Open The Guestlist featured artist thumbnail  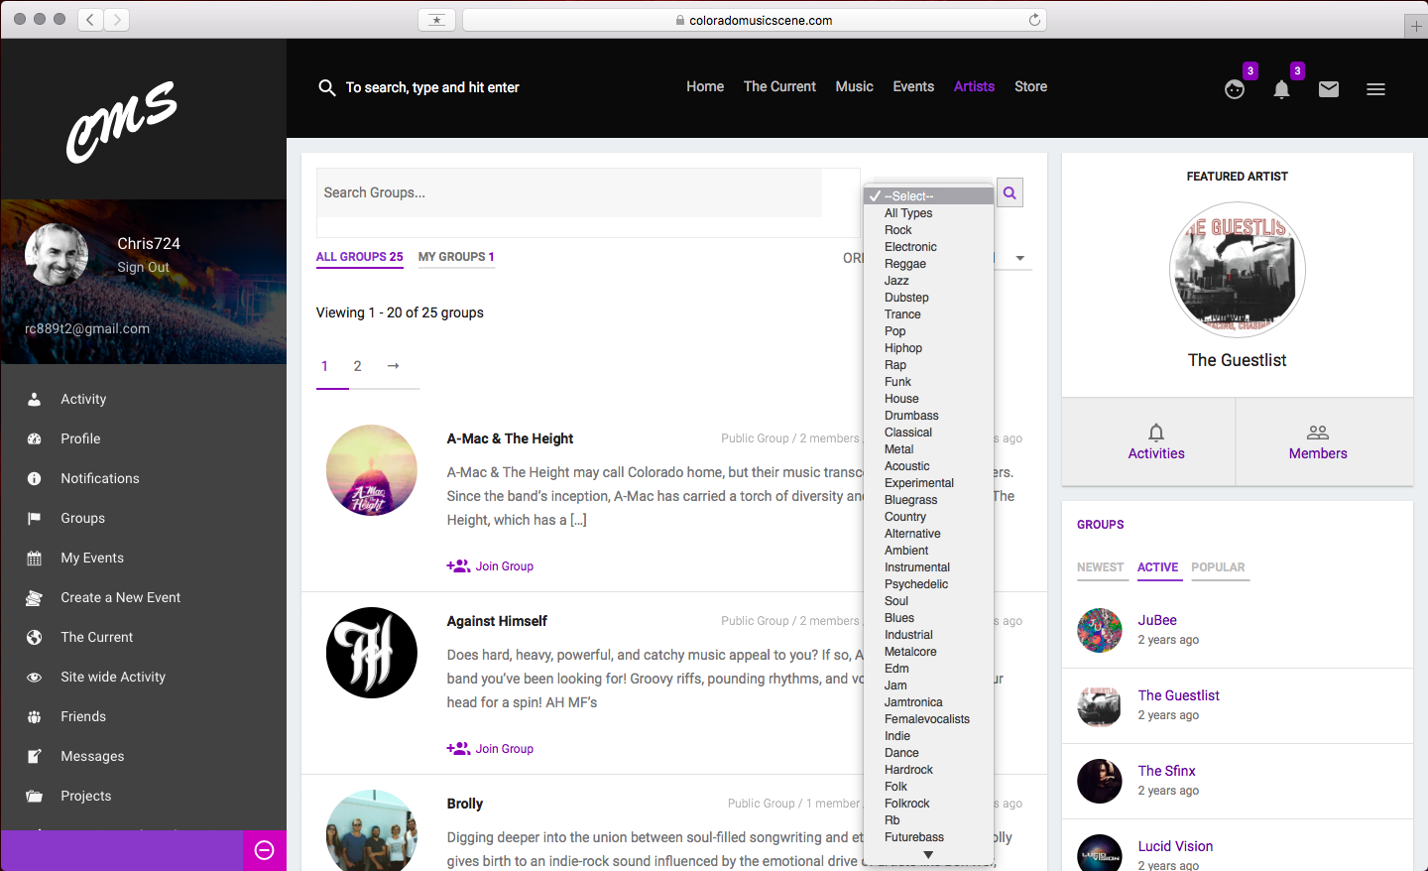coord(1237,270)
